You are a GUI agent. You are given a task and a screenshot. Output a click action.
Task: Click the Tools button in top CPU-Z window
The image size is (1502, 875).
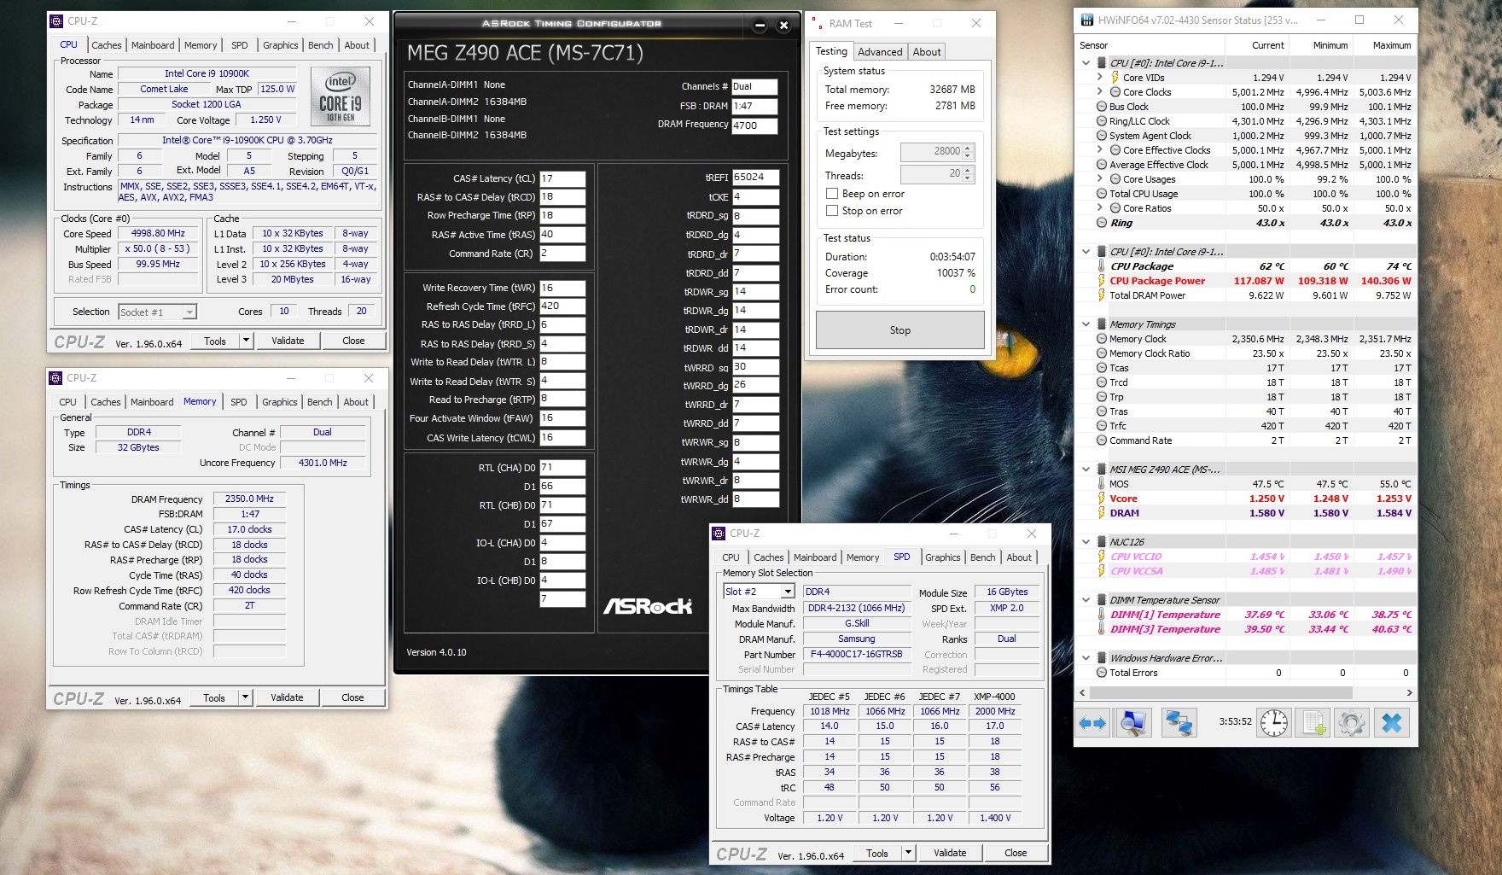[x=215, y=341]
